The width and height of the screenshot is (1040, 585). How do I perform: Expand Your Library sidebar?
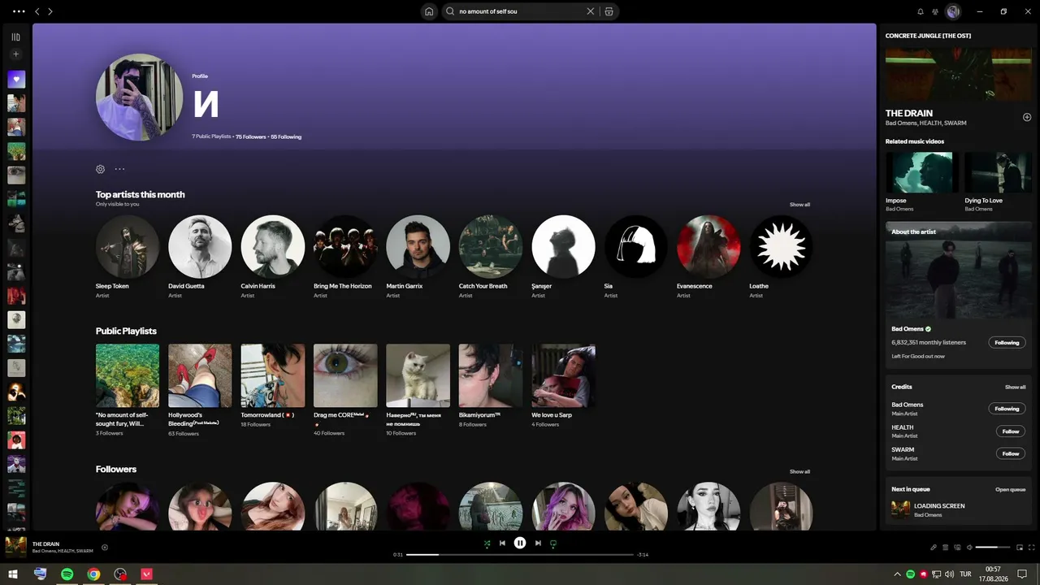[15, 37]
